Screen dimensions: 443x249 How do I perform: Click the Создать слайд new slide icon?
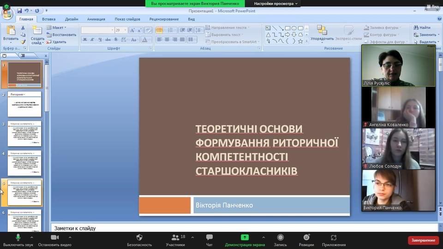[37, 31]
